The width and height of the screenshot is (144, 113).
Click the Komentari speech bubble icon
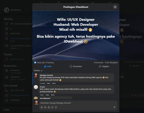tap(71, 66)
